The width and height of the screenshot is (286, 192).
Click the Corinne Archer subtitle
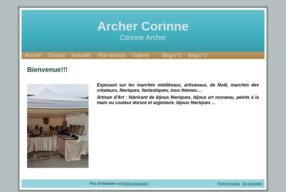[x=143, y=38]
